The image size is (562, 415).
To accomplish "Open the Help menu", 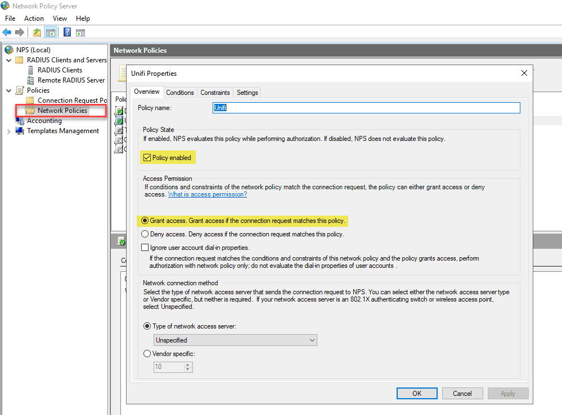I will click(83, 18).
